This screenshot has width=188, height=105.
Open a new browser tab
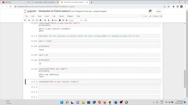pos(91,2)
